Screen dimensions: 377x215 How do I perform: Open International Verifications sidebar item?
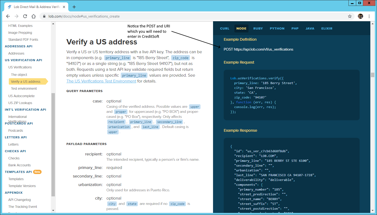click(x=17, y=119)
